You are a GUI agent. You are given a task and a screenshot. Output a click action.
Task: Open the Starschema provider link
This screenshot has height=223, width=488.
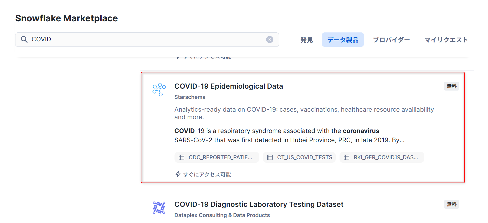point(190,97)
